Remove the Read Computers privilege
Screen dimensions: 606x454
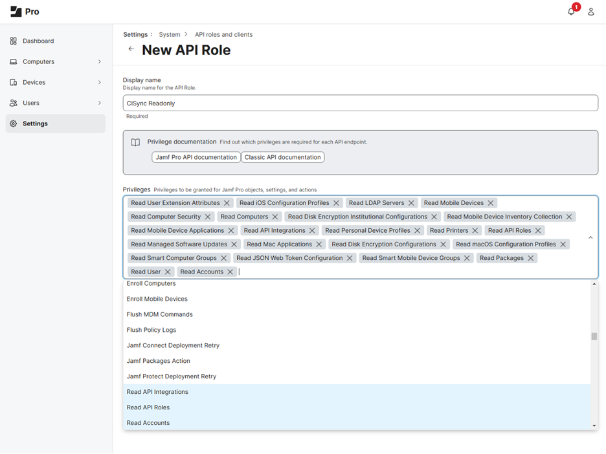pos(275,217)
